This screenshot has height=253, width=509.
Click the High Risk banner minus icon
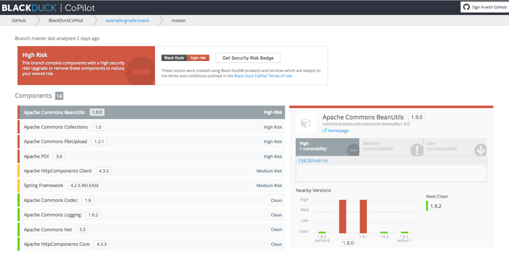141,71
